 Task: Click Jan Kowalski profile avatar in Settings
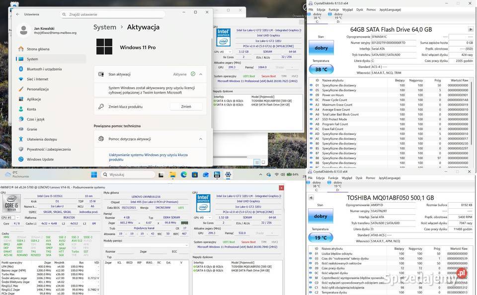(x=24, y=30)
